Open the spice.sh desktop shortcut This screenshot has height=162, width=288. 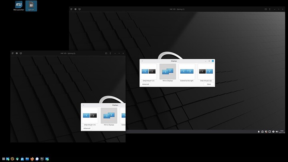point(31,6)
